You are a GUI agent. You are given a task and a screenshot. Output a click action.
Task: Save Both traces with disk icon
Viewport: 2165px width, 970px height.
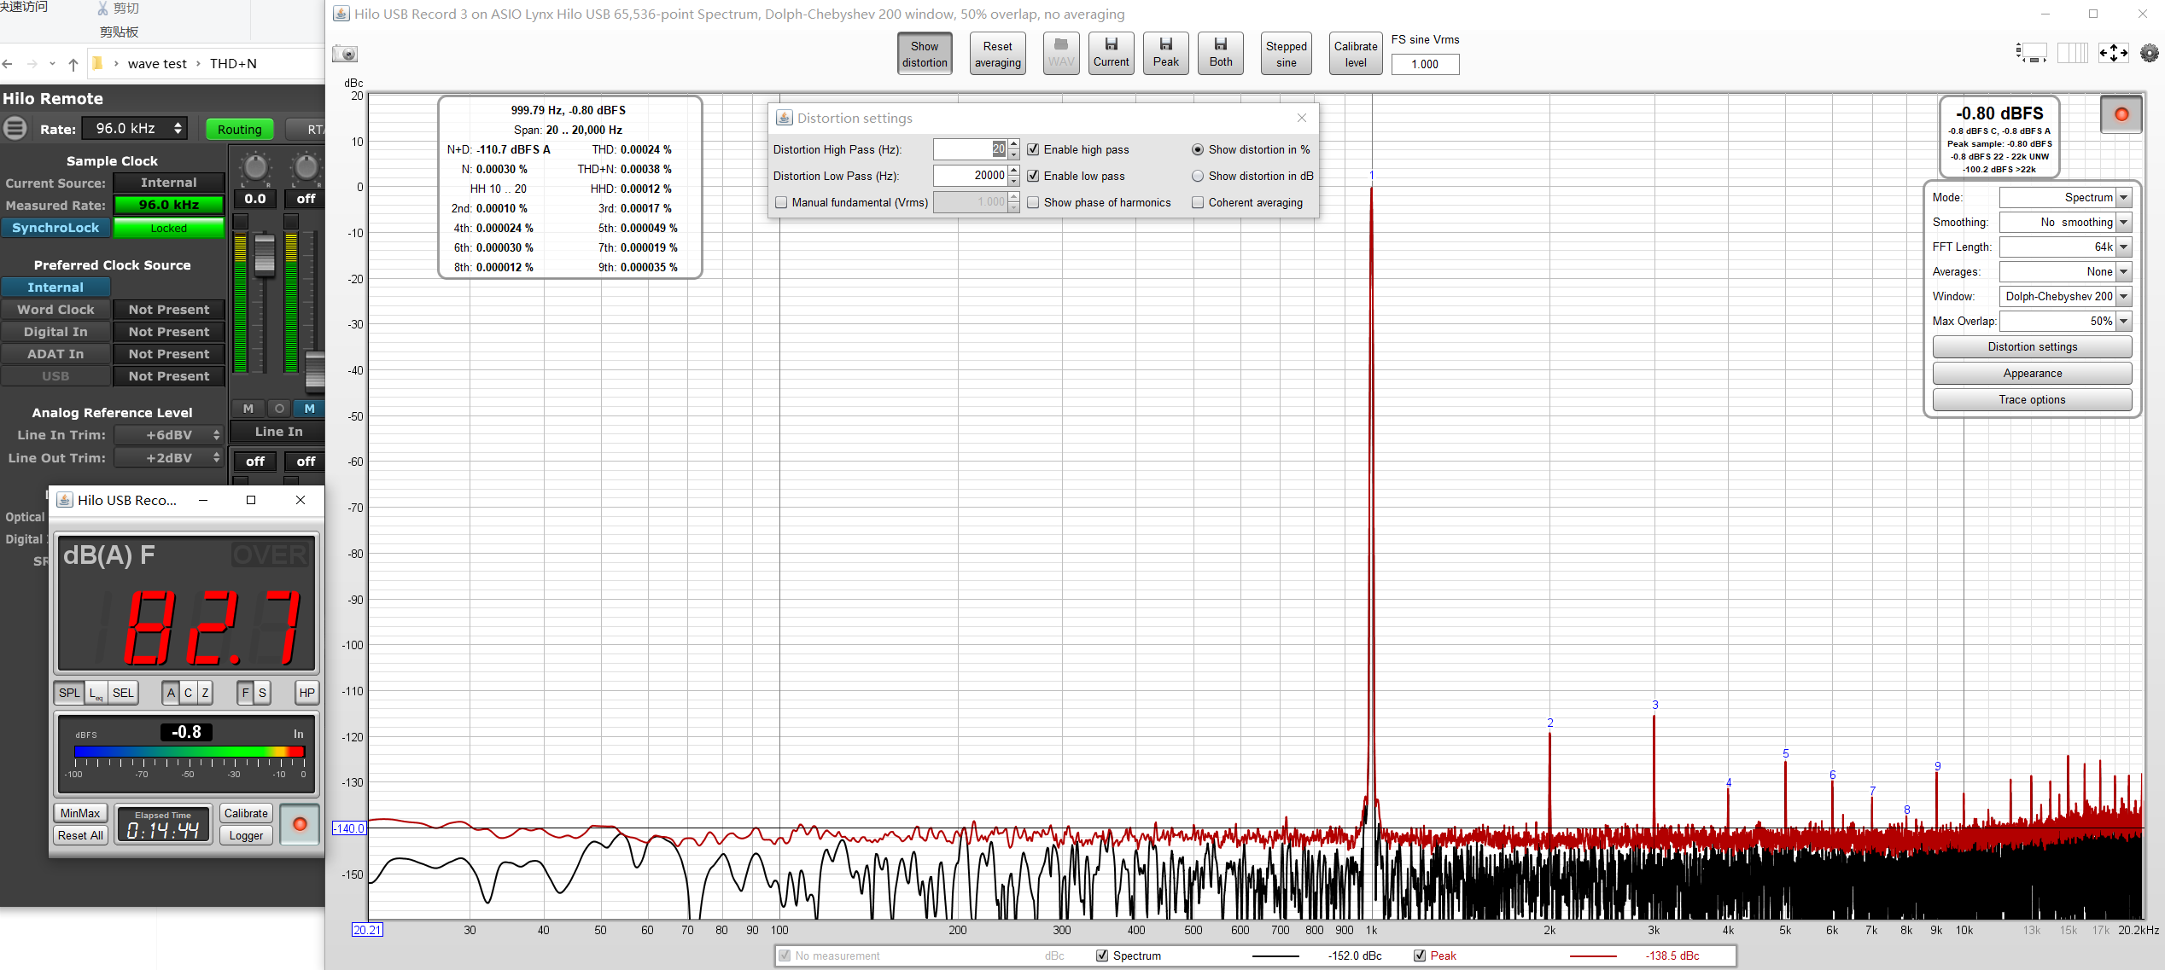tap(1220, 54)
